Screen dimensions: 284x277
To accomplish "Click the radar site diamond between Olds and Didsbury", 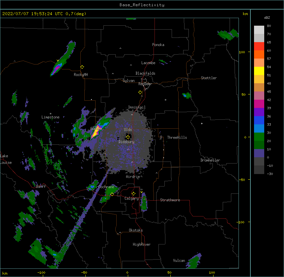I will pyautogui.click(x=128, y=137).
